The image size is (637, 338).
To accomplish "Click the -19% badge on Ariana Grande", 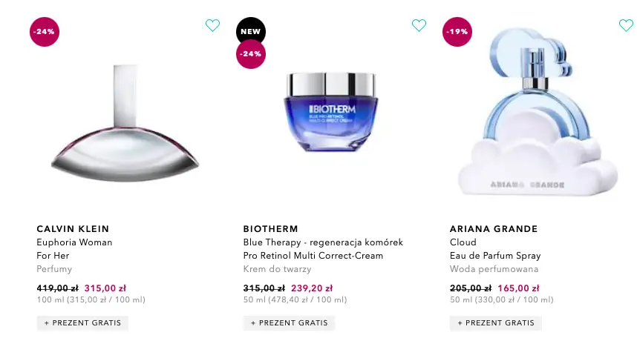I will [457, 32].
